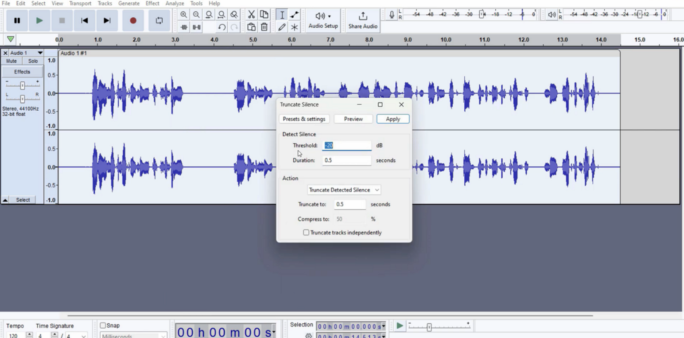Copy the selection
The width and height of the screenshot is (684, 338).
264,15
